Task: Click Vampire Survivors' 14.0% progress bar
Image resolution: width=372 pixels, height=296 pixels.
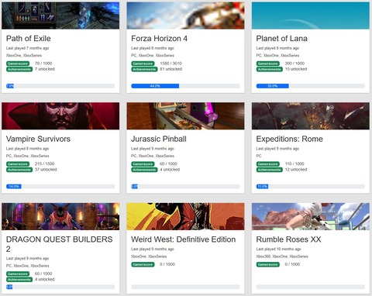Action: point(60,187)
